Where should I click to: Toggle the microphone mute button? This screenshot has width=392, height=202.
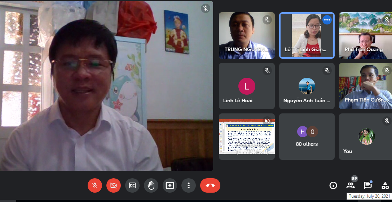[x=95, y=185]
